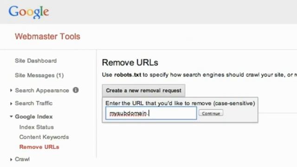297x167 pixels.
Task: Expand the Search Appearance section arrow
Action: 11,90
